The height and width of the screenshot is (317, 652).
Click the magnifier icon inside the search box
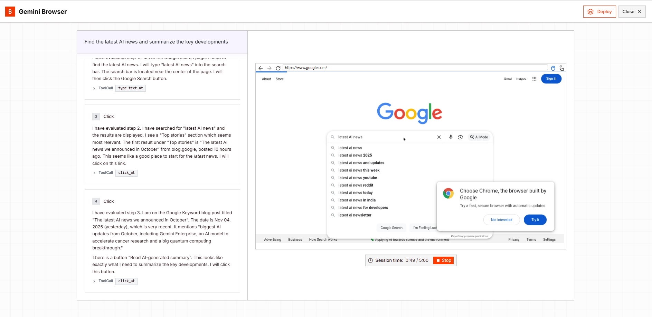[333, 137]
